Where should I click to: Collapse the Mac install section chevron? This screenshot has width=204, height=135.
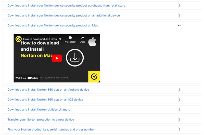tap(179, 25)
